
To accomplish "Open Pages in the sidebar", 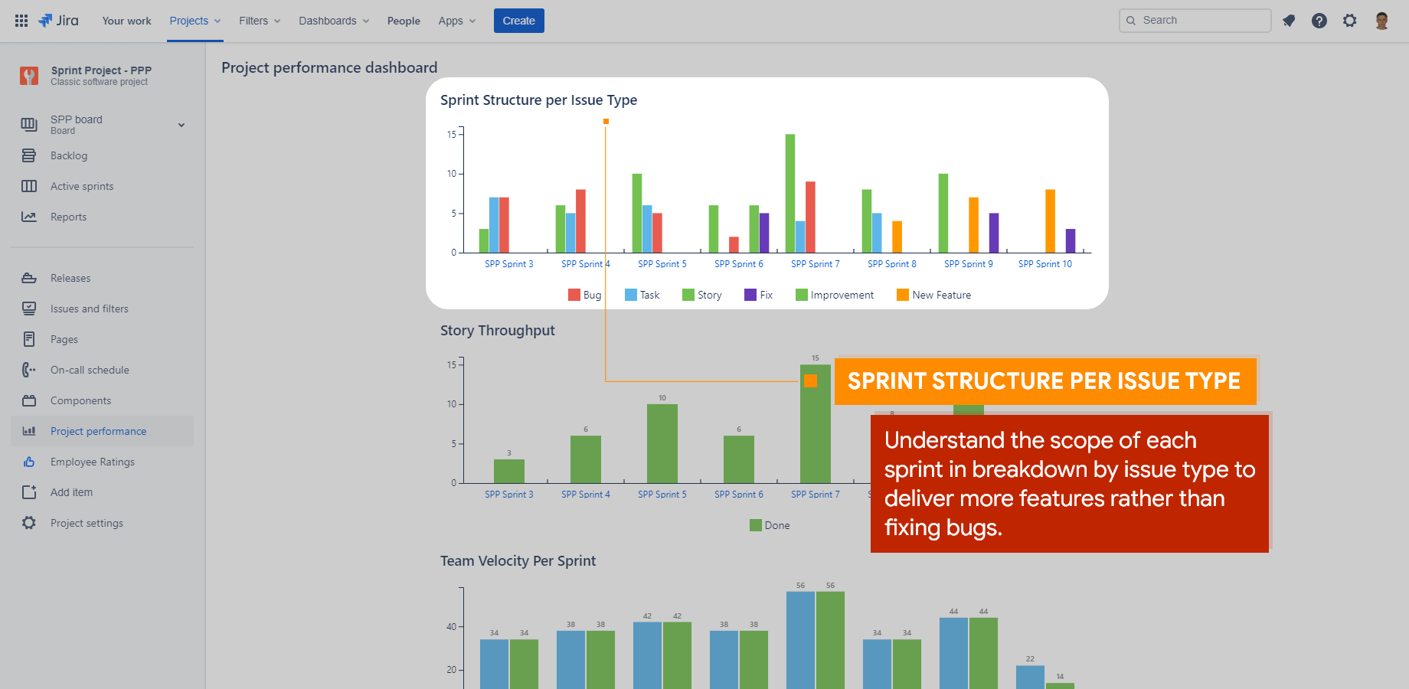I will click(x=64, y=339).
